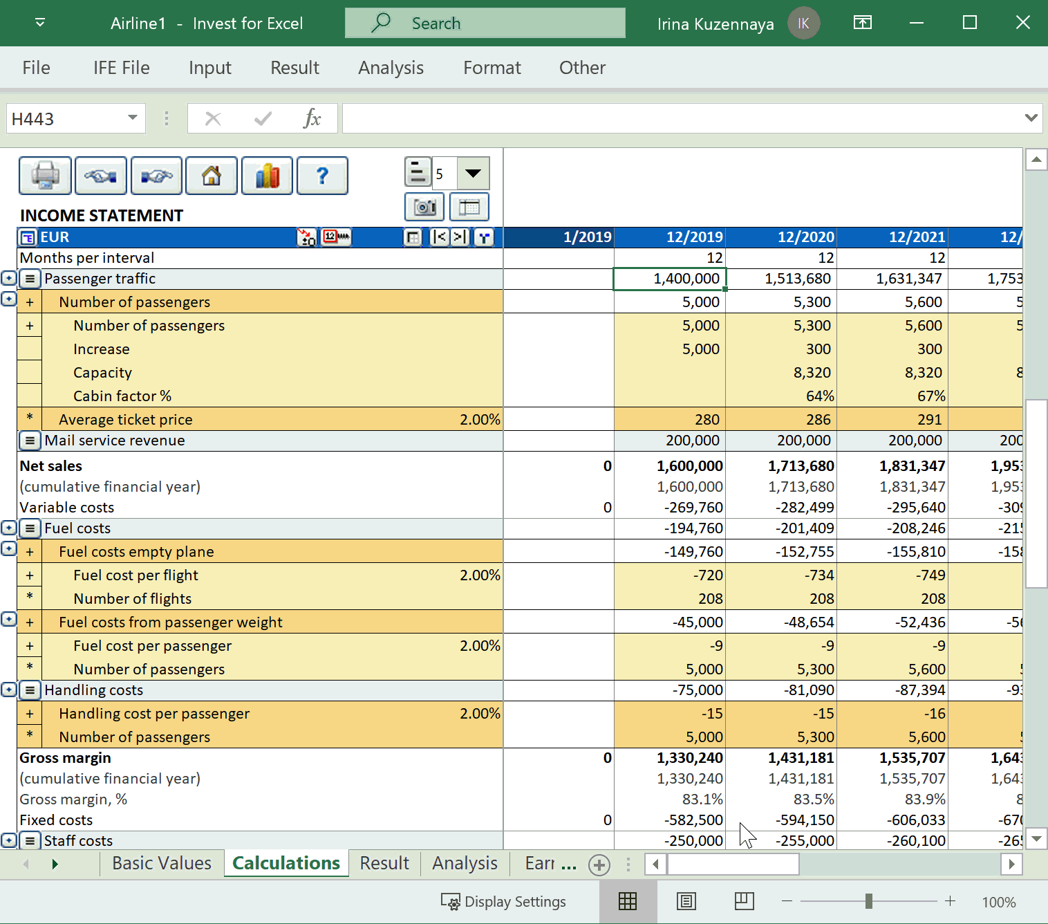This screenshot has height=924, width=1048.
Task: Jump to last column with >| icon
Action: pos(460,237)
